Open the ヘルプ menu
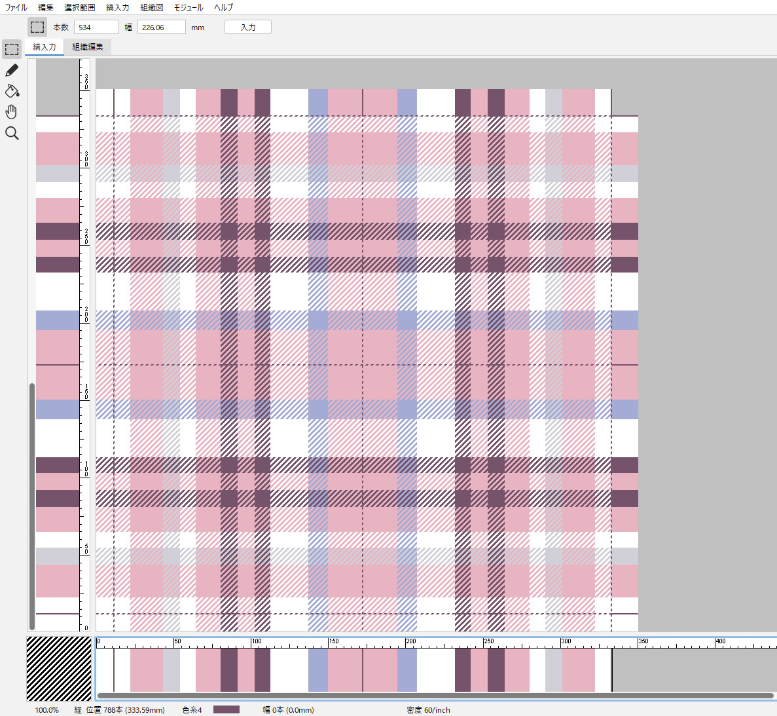Image resolution: width=777 pixels, height=716 pixels. tap(224, 8)
